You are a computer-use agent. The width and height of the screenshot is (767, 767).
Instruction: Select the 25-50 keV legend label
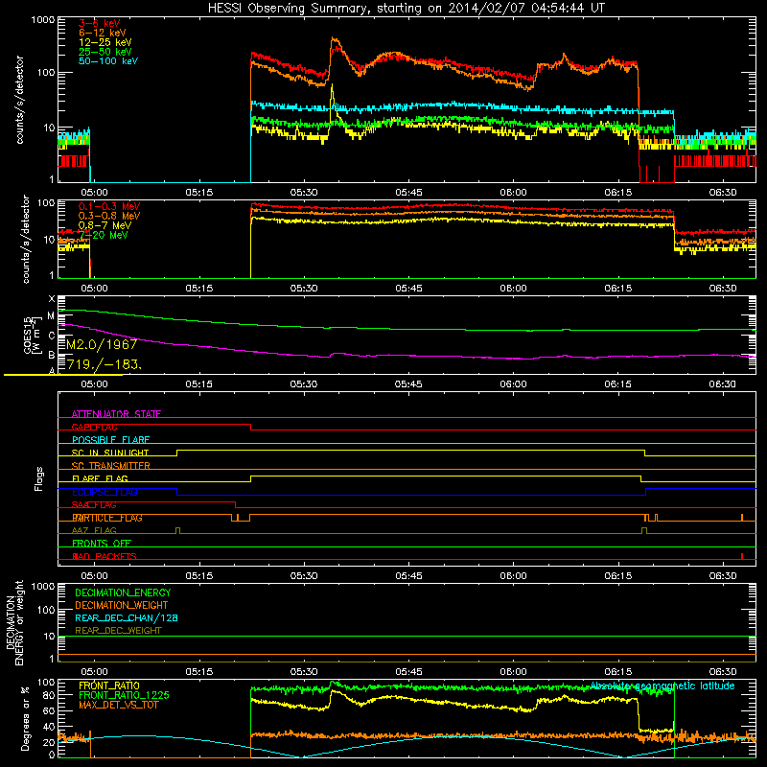[x=105, y=52]
